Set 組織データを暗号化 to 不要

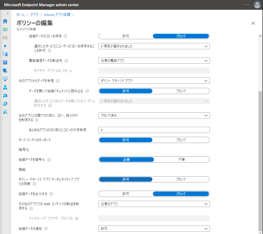click(x=182, y=160)
